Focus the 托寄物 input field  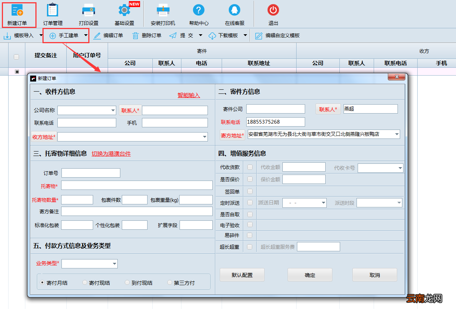coord(137,185)
